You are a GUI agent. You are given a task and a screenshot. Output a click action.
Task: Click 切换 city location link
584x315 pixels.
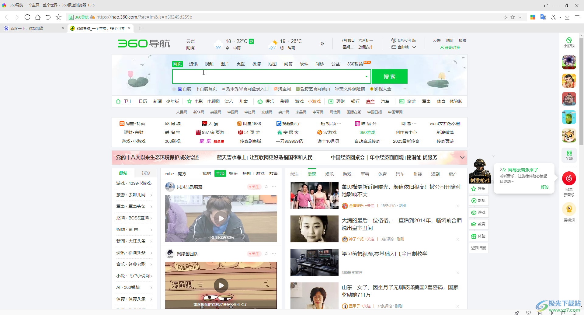(x=190, y=48)
